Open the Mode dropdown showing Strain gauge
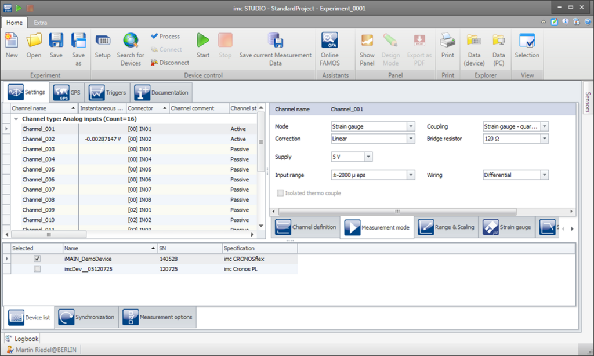This screenshot has height=356, width=594. click(411, 126)
